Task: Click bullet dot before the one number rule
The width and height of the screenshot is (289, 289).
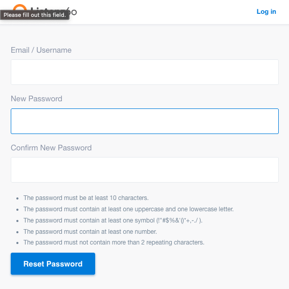Action: coord(17,232)
